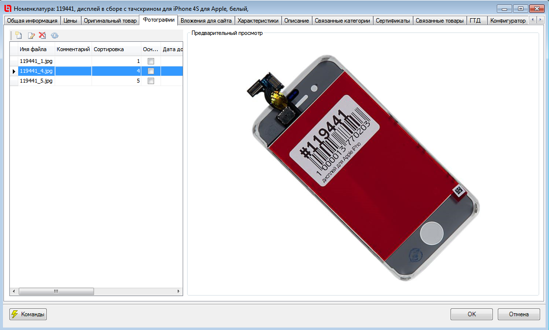The height and width of the screenshot is (330, 549).
Task: Select file row 119441_5.jpg
Action: pos(97,81)
